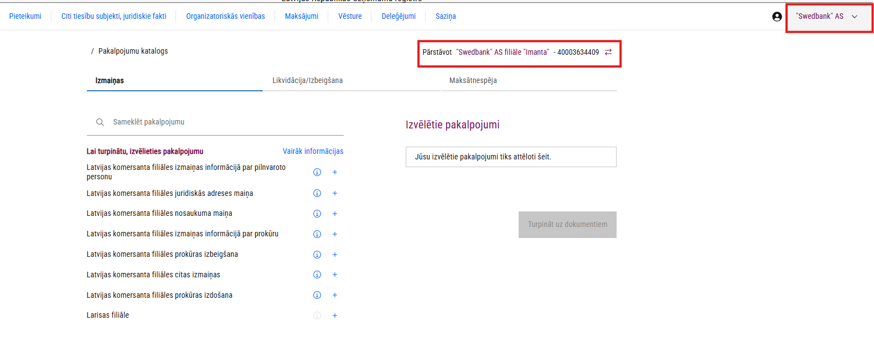Screen dimensions: 874x362
Task: Click info icon for juridiskās adreses maiņa
Action: [x=317, y=193]
